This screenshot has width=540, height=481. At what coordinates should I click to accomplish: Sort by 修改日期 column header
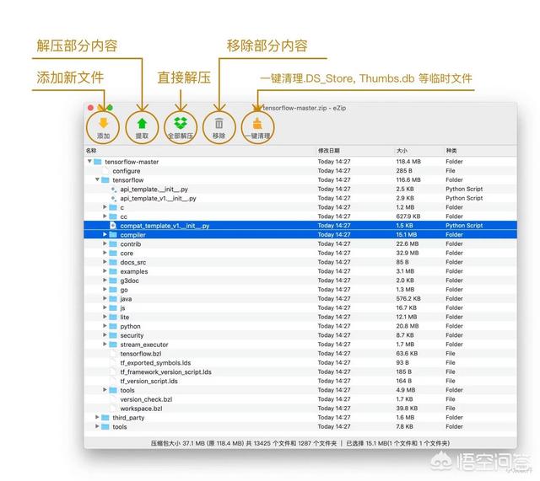pos(329,151)
